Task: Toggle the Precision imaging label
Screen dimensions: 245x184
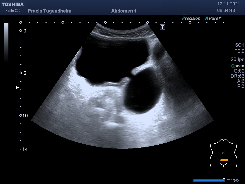Action: coord(191,18)
